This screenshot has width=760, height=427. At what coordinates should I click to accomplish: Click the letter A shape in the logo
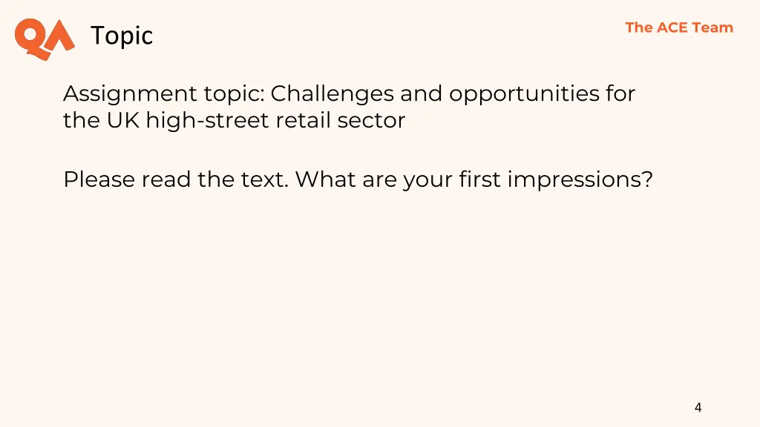pyautogui.click(x=61, y=35)
